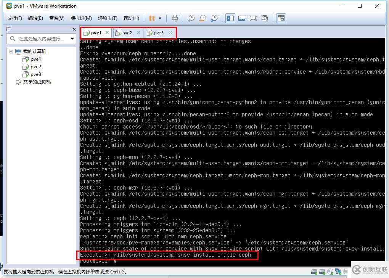
Task: Select pve2 in the library tree
Action: (x=36, y=67)
